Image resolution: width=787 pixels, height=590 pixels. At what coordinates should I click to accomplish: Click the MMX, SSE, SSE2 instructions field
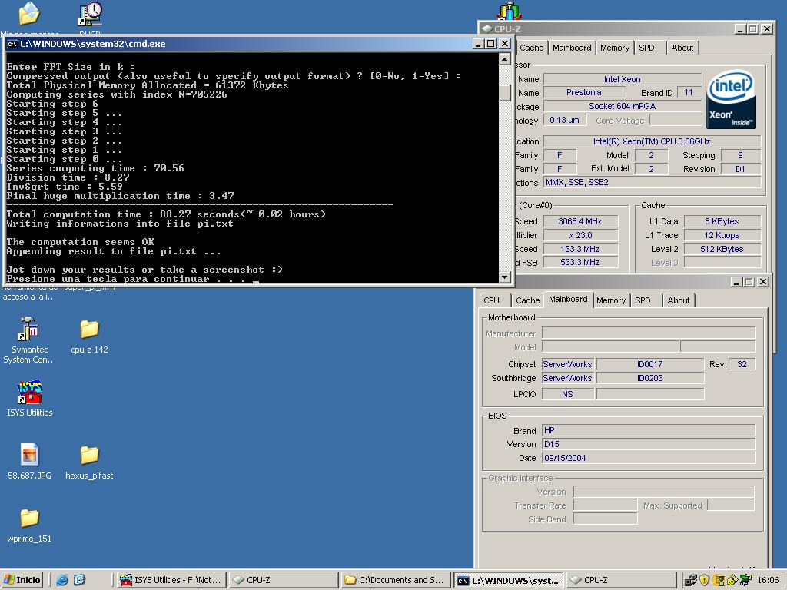[652, 182]
